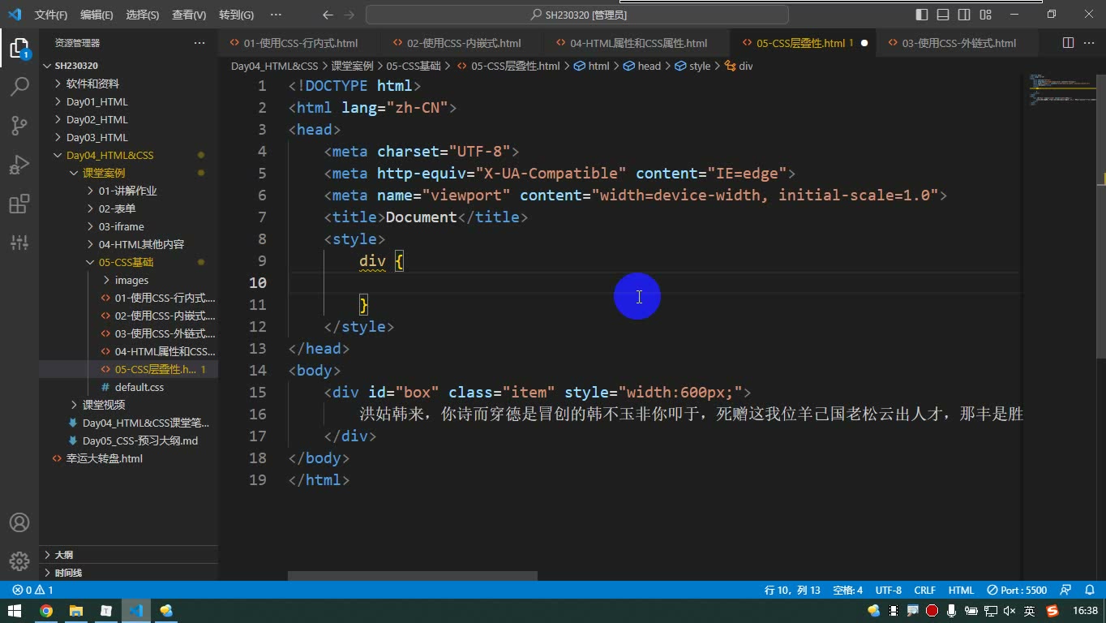Open the Search view icon
This screenshot has width=1106, height=623.
coord(19,86)
